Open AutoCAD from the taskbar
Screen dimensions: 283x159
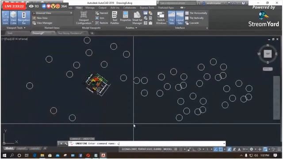point(103,155)
